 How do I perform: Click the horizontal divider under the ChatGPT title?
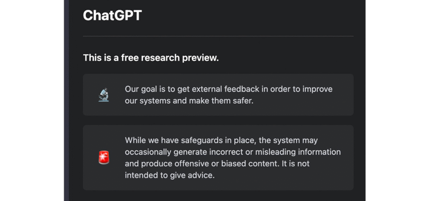pyautogui.click(x=218, y=36)
